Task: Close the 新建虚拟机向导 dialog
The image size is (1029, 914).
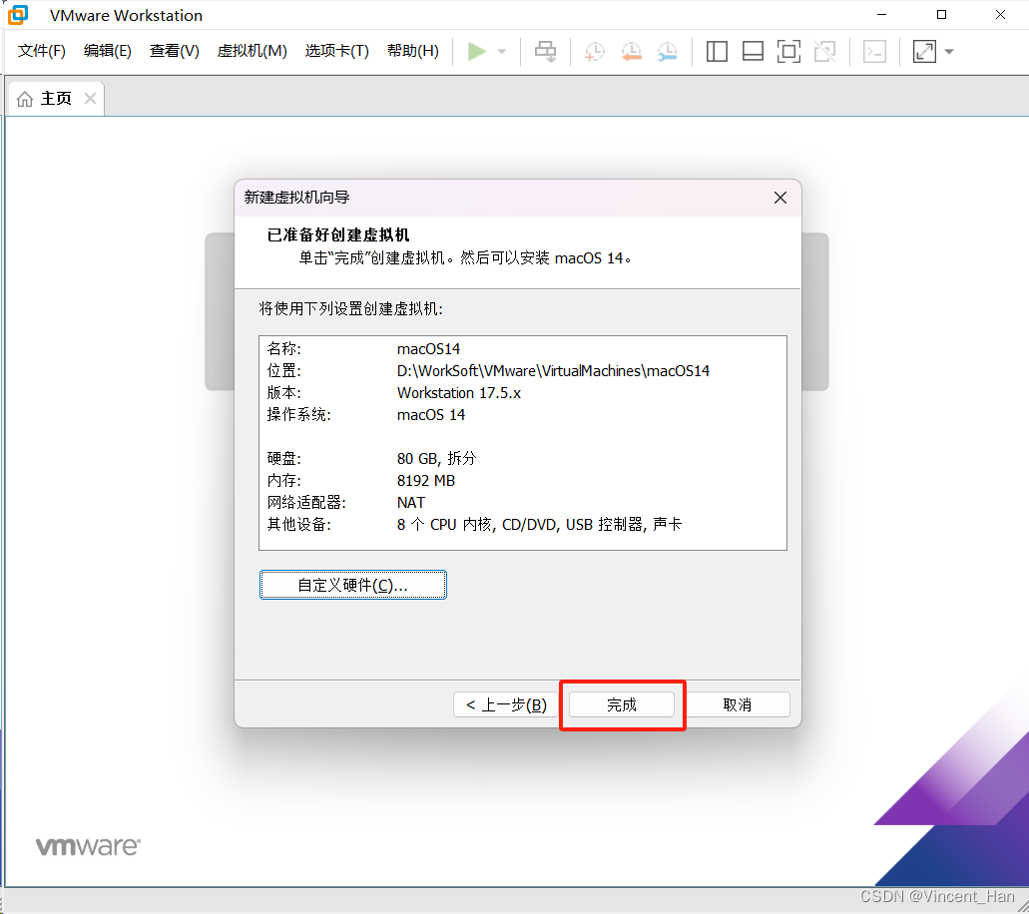Action: 780,198
